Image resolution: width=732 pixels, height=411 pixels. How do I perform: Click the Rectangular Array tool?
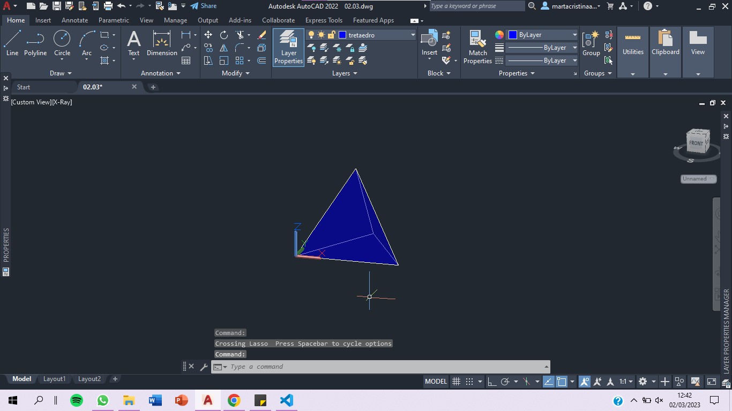[240, 60]
